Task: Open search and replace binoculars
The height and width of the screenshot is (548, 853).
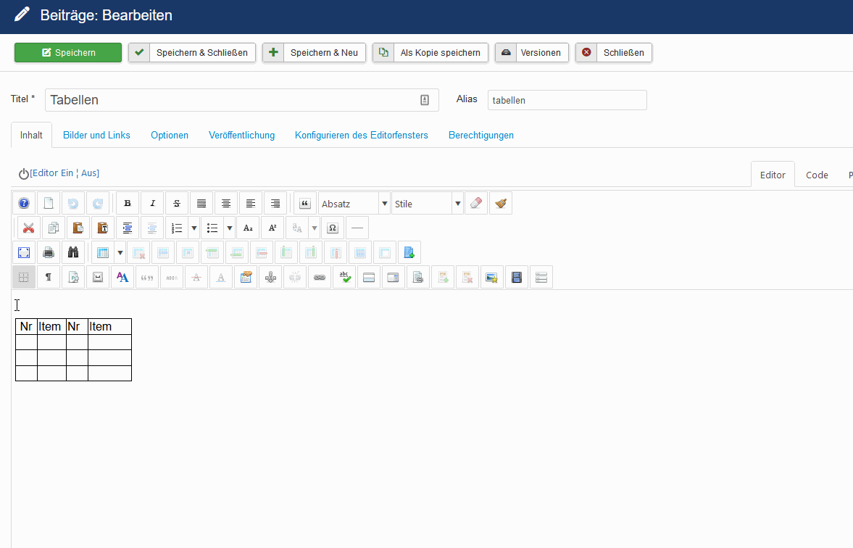Action: (x=73, y=252)
